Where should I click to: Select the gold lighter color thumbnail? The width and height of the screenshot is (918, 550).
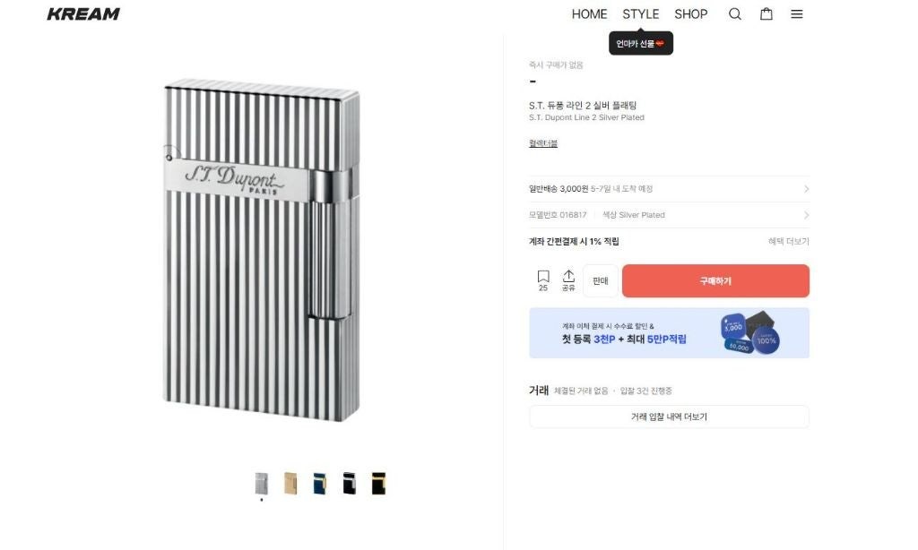[x=290, y=483]
